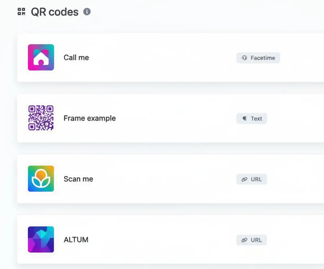The width and height of the screenshot is (324, 269).
Task: Open the info tooltip beside QR codes heading
Action: click(87, 12)
